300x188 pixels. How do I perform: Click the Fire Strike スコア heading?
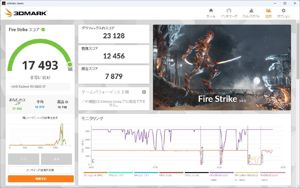click(24, 30)
